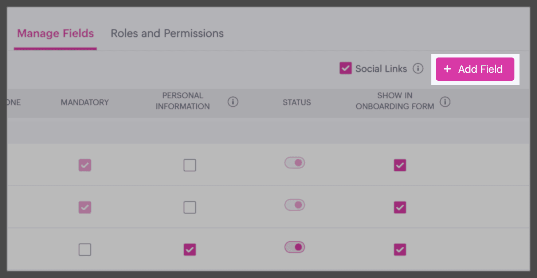Toggle second row Mandatory checkbox
The height and width of the screenshot is (278, 537).
click(x=85, y=207)
